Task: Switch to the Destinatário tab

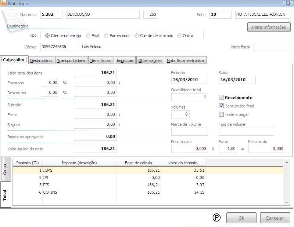Action: (41, 61)
